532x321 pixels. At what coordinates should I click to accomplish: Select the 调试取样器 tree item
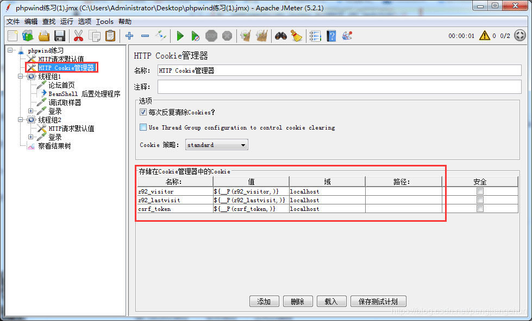click(65, 102)
